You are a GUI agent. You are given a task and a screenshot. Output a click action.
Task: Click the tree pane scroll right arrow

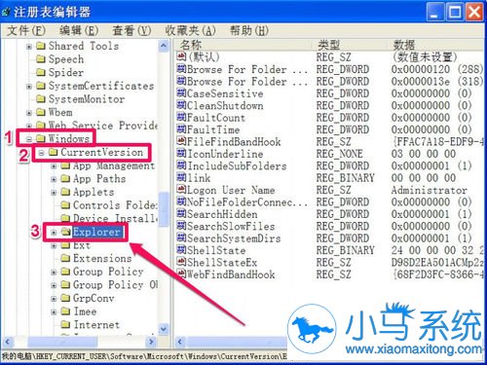[x=151, y=342]
